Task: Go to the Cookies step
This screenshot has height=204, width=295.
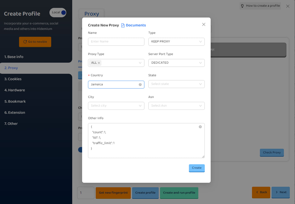Action: pos(13,79)
